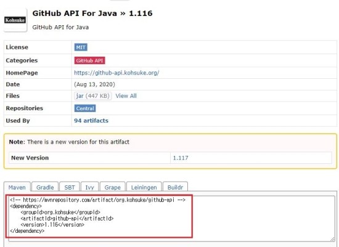339x247 pixels.
Task: Click the artifactId line in the snippet
Action: click(67, 219)
